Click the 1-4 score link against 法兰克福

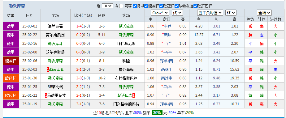(x=79, y=26)
